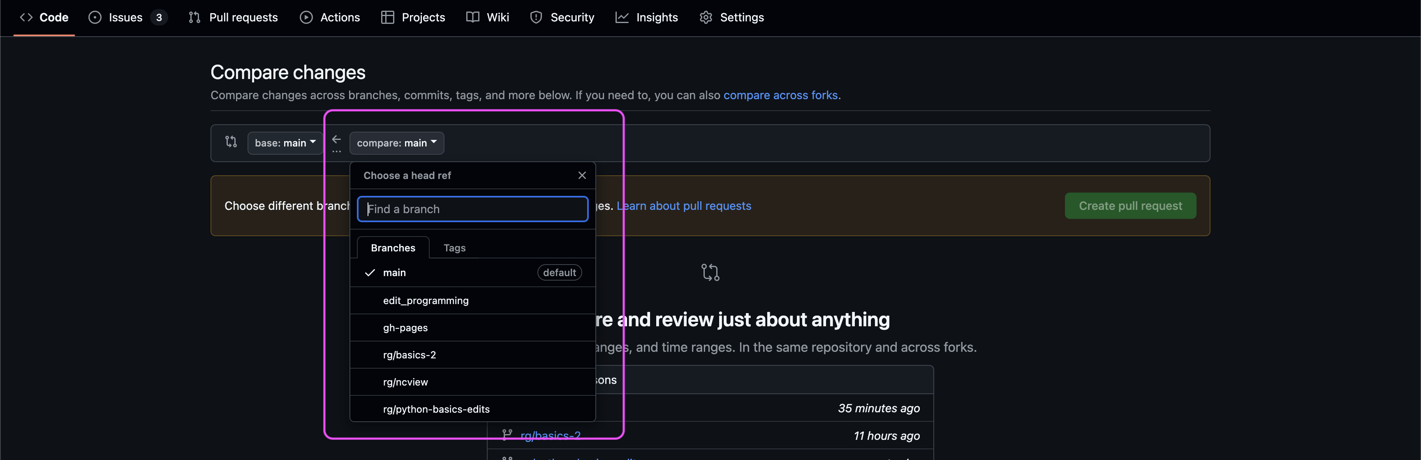Click the Insights graph icon
Viewport: 1421px width, 460px height.
coord(622,18)
